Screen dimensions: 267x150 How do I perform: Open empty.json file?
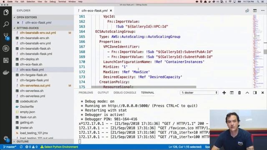pyautogui.click(x=28, y=112)
